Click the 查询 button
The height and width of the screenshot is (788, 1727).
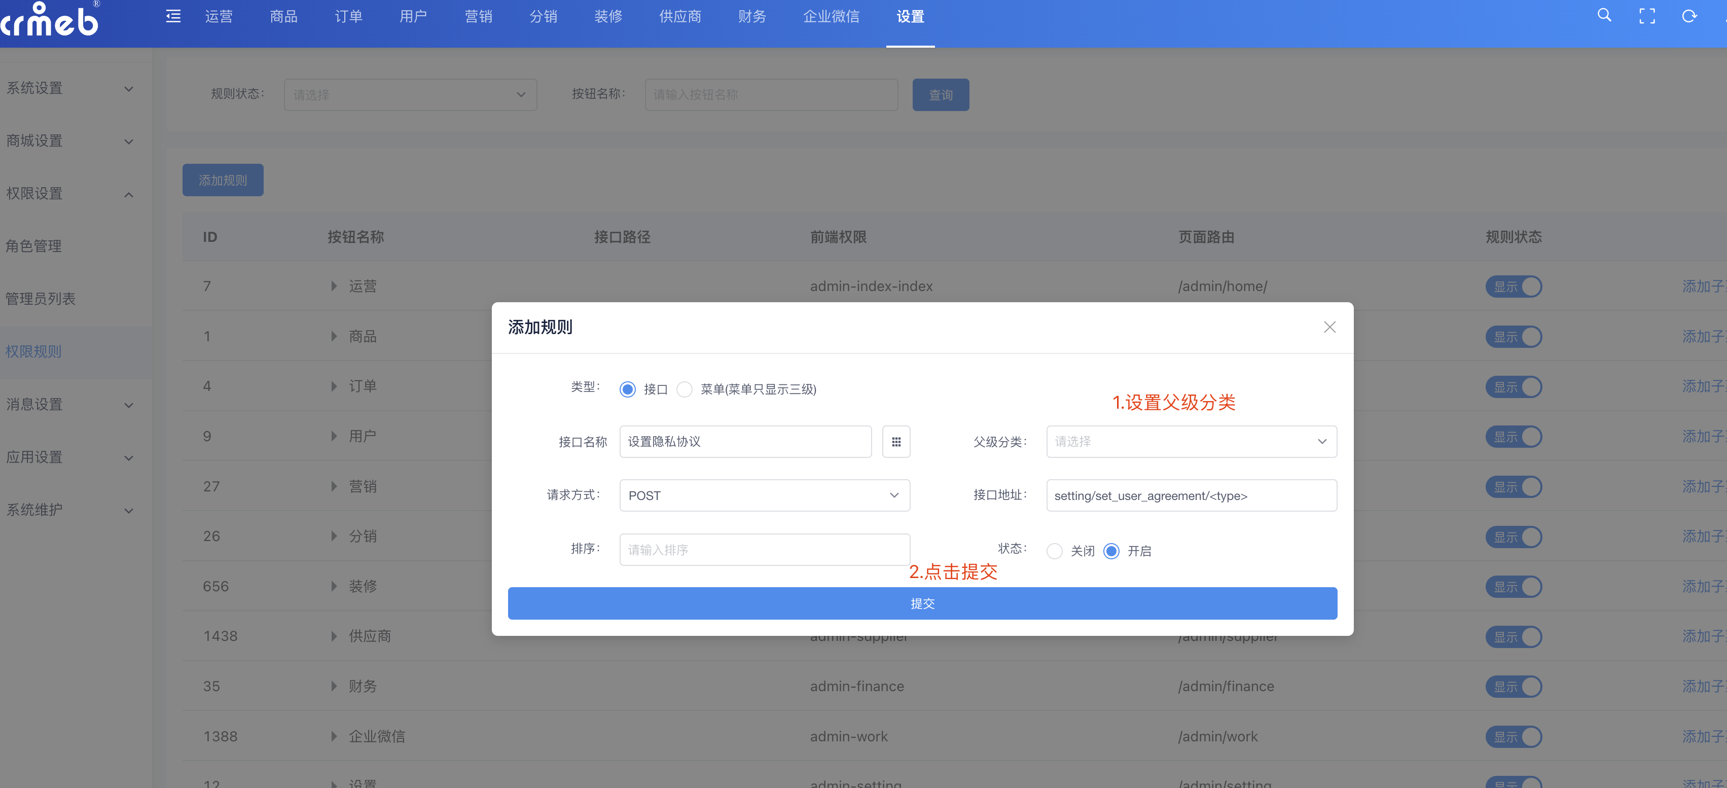coord(941,94)
